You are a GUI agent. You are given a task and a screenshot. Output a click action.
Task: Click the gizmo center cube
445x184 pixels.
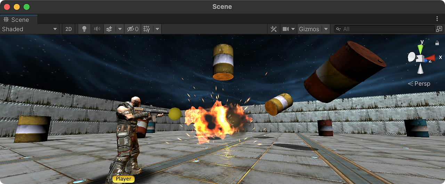tap(421, 58)
